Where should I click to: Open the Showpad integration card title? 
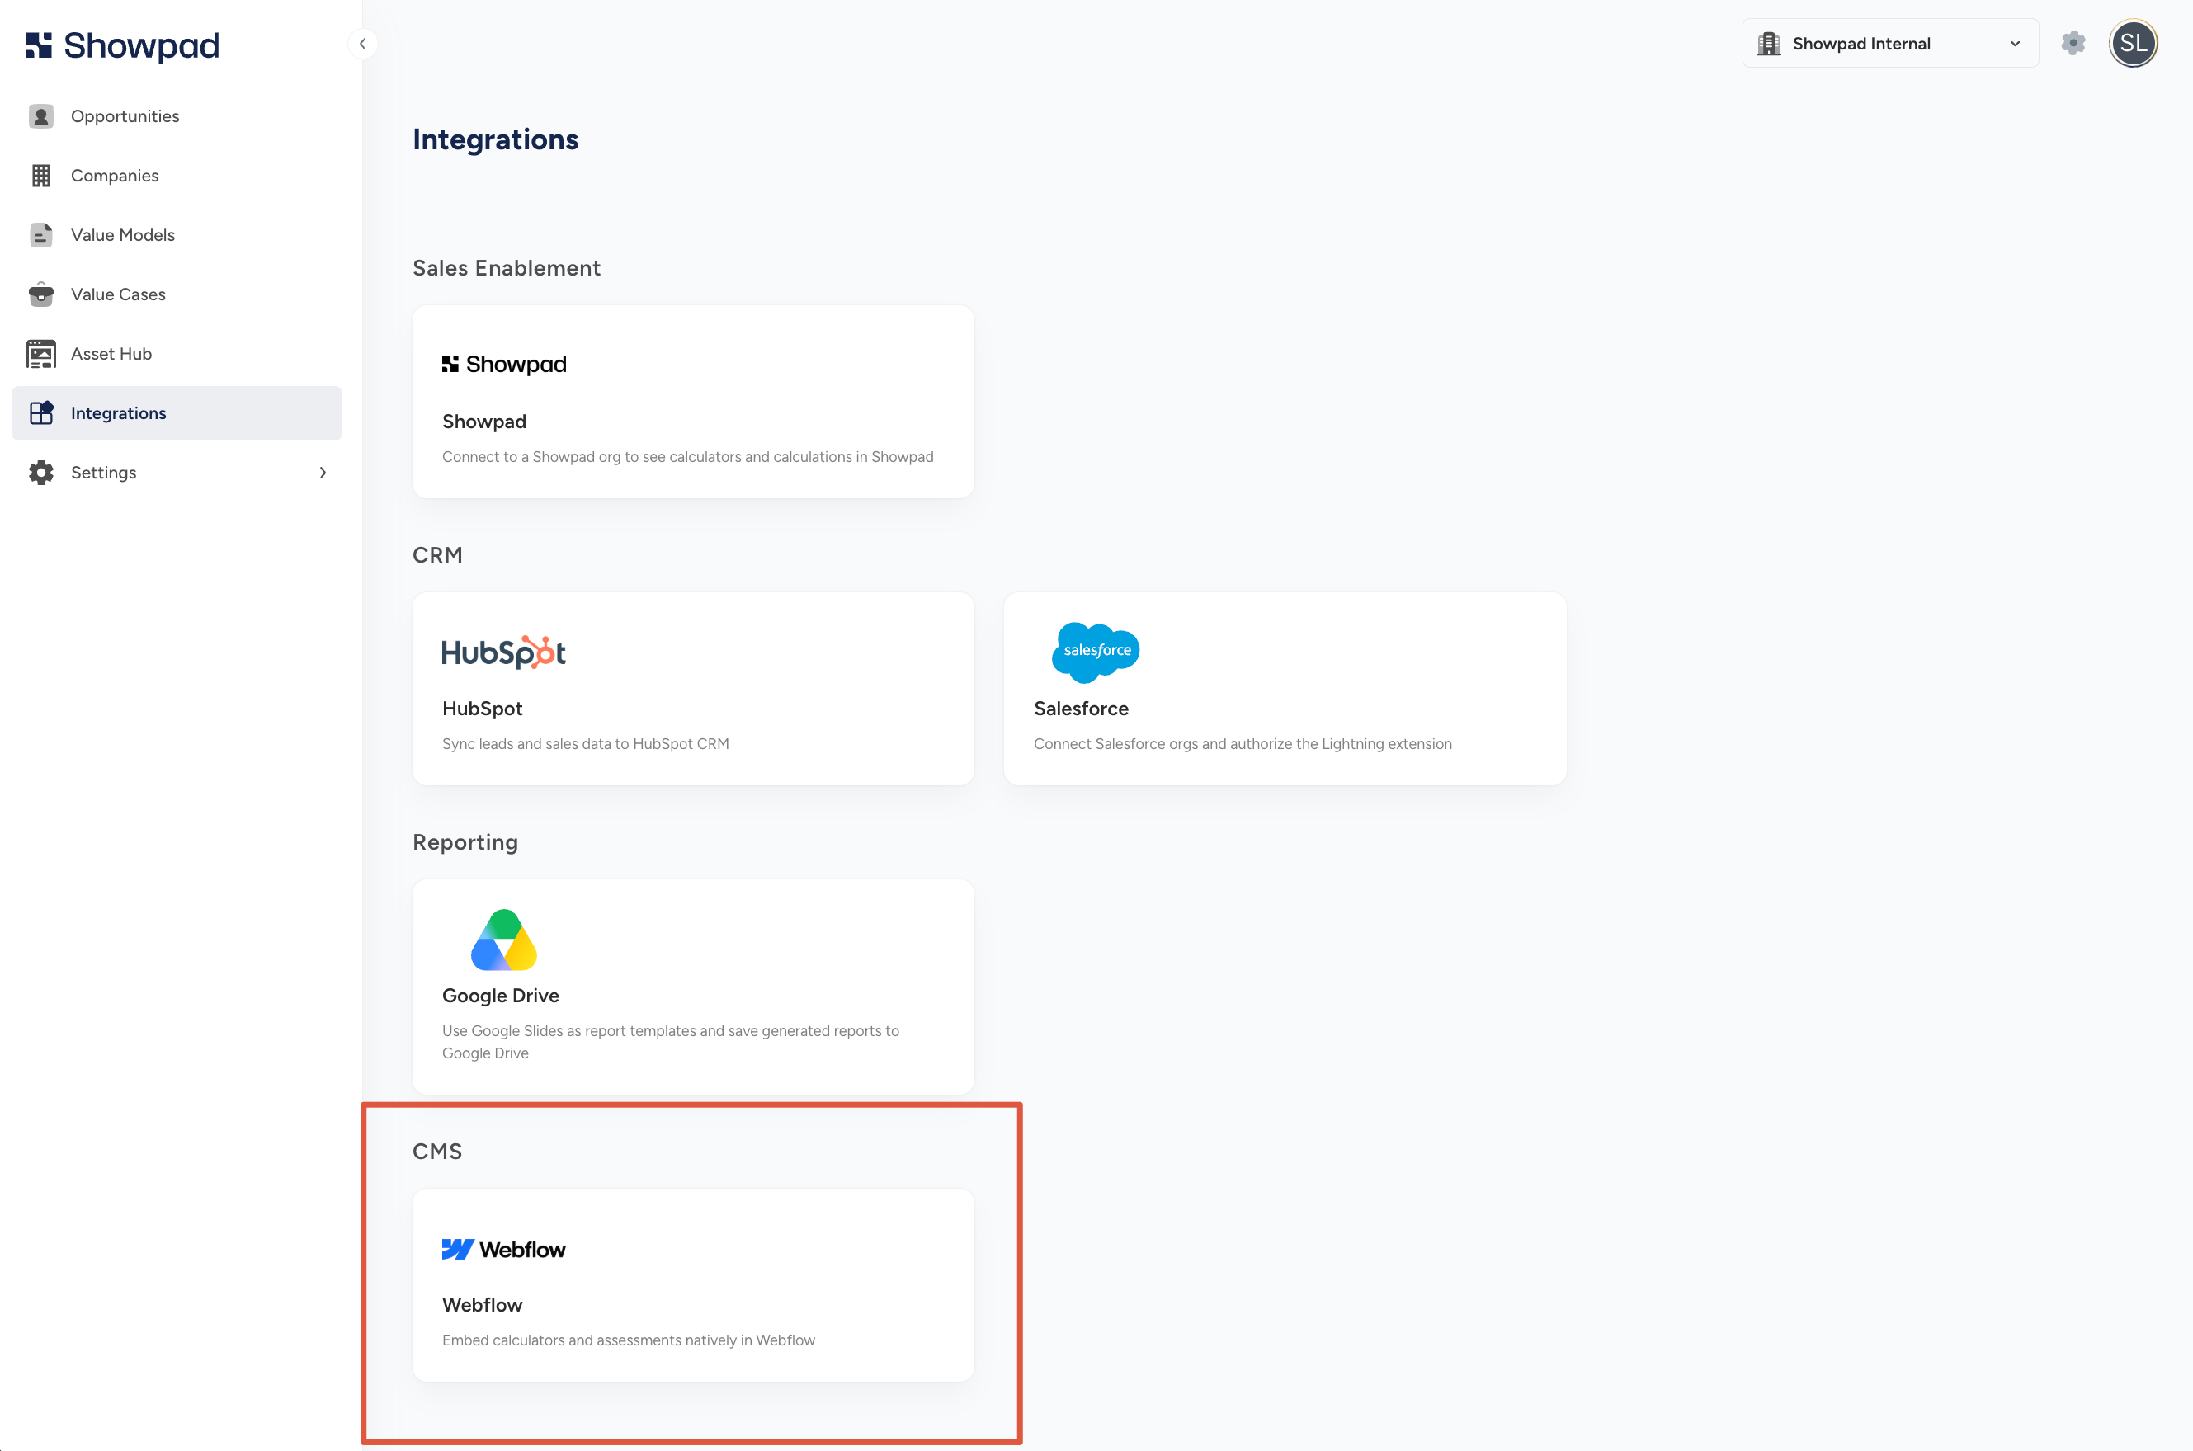(484, 421)
